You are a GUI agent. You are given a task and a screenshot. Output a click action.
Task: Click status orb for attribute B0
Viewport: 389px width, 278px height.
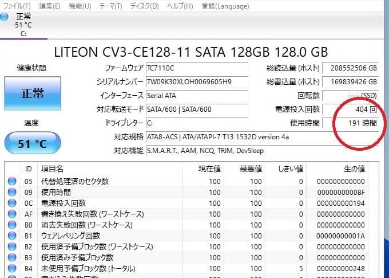(x=12, y=225)
